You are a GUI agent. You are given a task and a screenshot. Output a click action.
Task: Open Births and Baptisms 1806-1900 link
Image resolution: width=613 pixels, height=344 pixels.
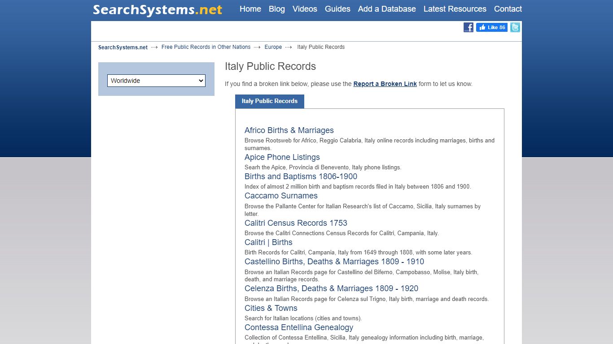click(x=301, y=176)
